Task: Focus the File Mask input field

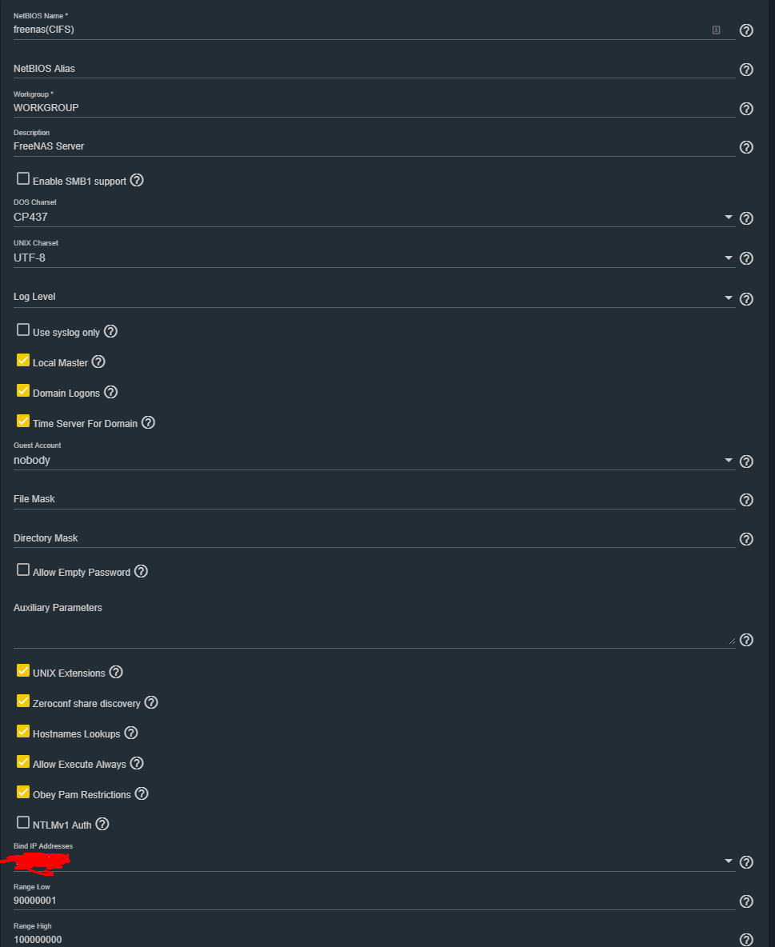Action: [374, 499]
